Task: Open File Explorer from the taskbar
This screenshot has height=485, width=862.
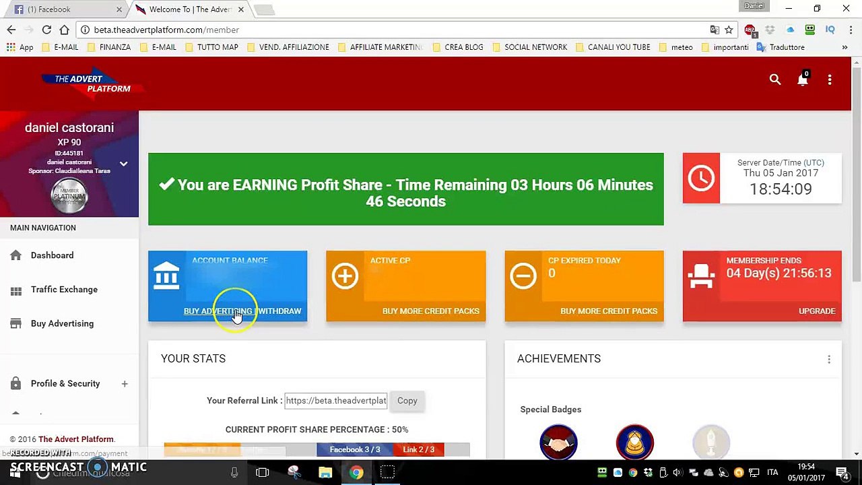Action: [325, 473]
